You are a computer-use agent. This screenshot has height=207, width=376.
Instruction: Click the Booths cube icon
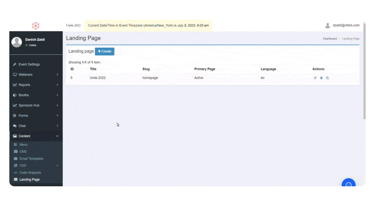coord(15,95)
